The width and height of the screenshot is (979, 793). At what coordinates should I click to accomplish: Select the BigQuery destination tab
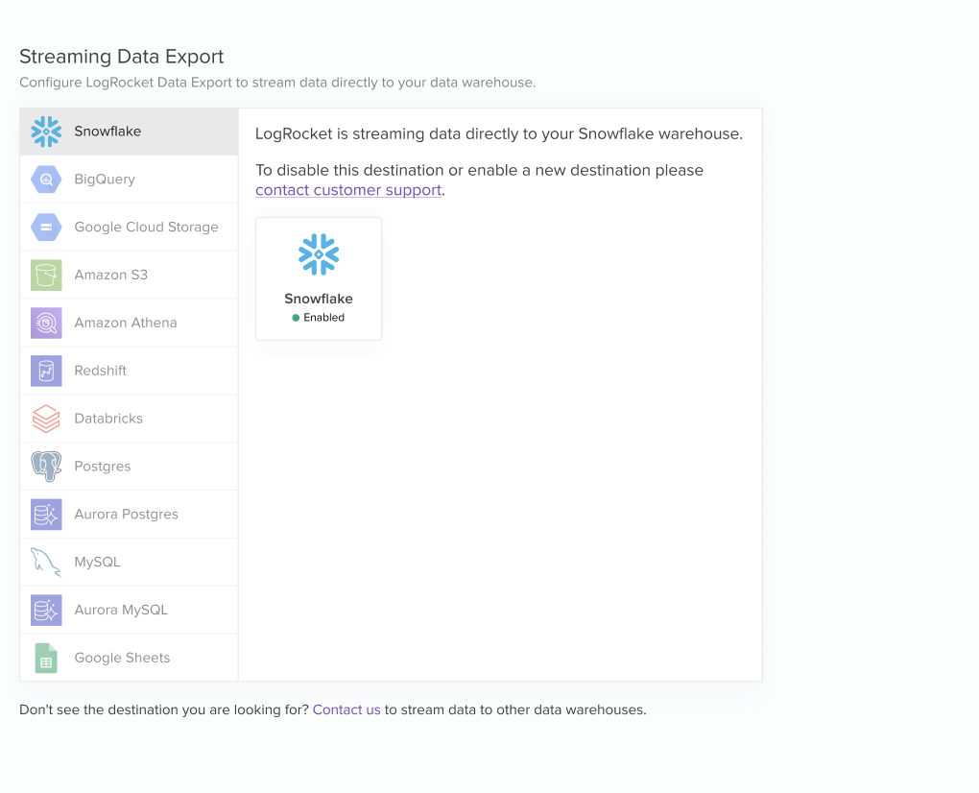point(130,180)
